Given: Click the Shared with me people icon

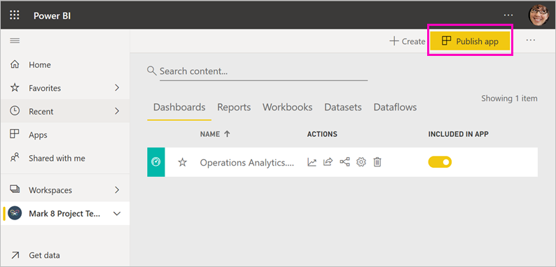Looking at the screenshot, I should (15, 158).
